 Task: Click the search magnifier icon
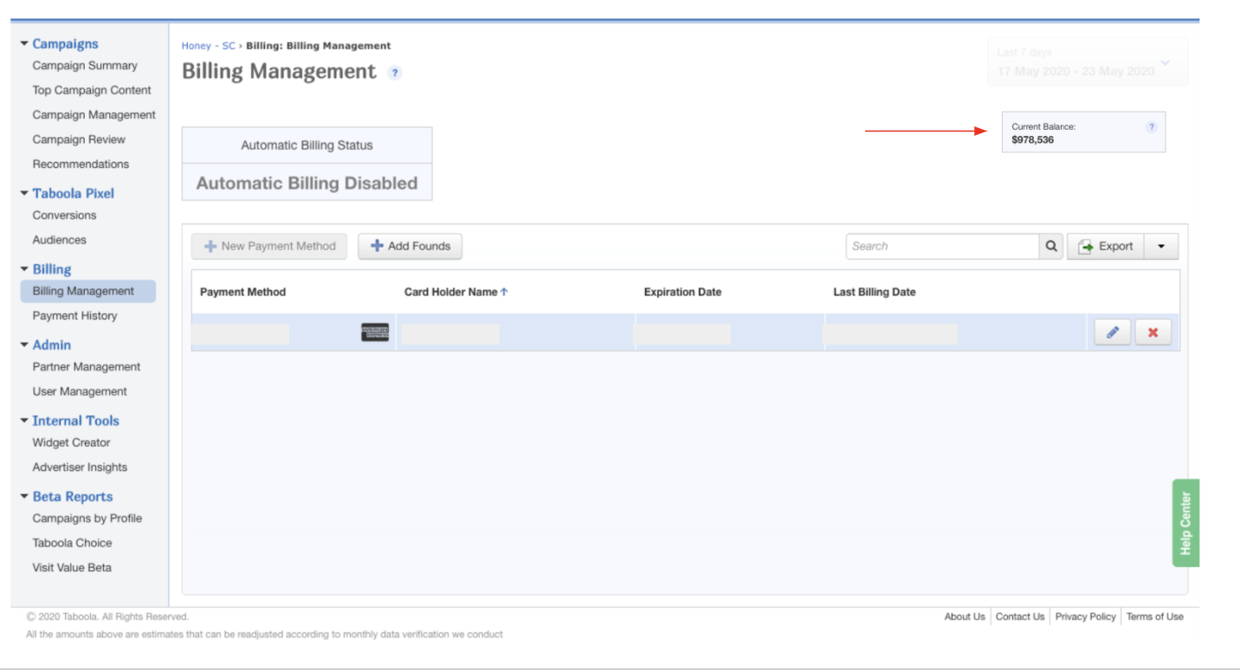point(1051,246)
